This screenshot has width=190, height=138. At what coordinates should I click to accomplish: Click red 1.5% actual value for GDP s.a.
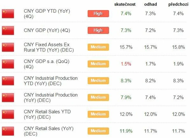(126, 64)
